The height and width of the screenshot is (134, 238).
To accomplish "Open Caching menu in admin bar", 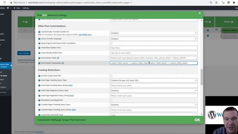I will tap(26, 8).
